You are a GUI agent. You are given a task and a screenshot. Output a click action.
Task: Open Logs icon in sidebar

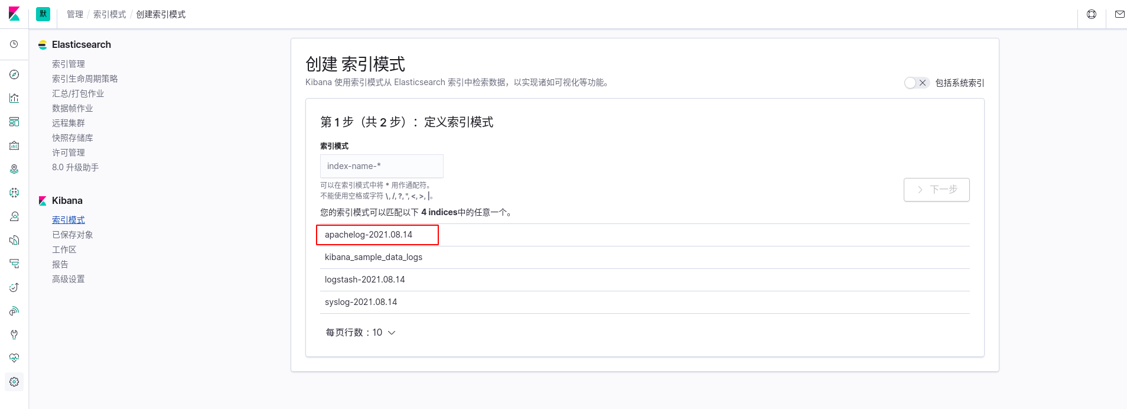coord(14,240)
